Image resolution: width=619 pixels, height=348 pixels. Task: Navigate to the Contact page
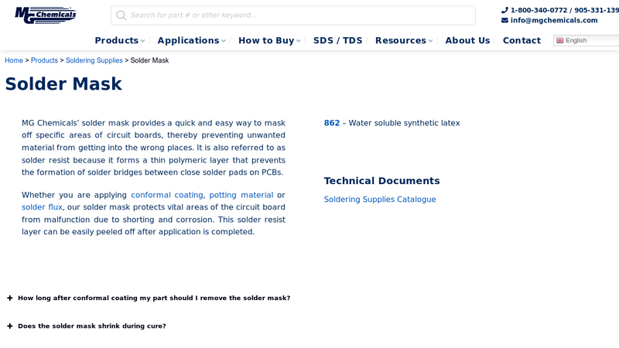point(522,41)
